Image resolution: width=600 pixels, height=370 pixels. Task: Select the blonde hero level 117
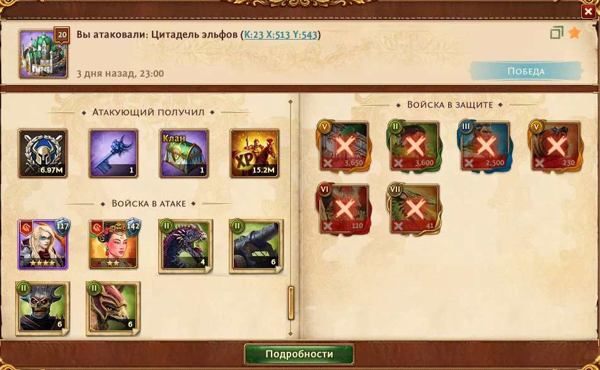pyautogui.click(x=43, y=244)
